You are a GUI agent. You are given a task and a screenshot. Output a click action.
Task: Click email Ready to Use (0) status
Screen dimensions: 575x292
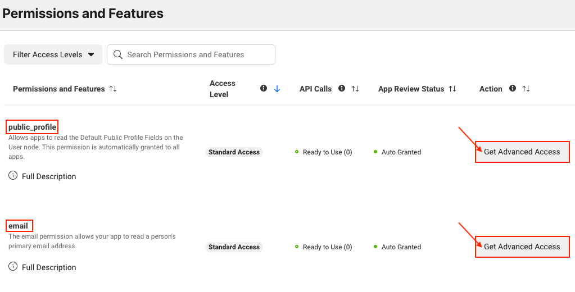click(323, 247)
